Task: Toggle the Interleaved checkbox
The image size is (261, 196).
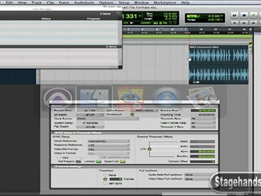Action: click(132, 115)
